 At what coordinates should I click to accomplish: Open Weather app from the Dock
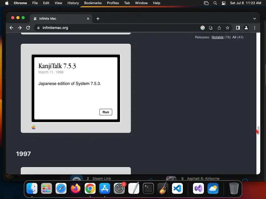coord(213,188)
